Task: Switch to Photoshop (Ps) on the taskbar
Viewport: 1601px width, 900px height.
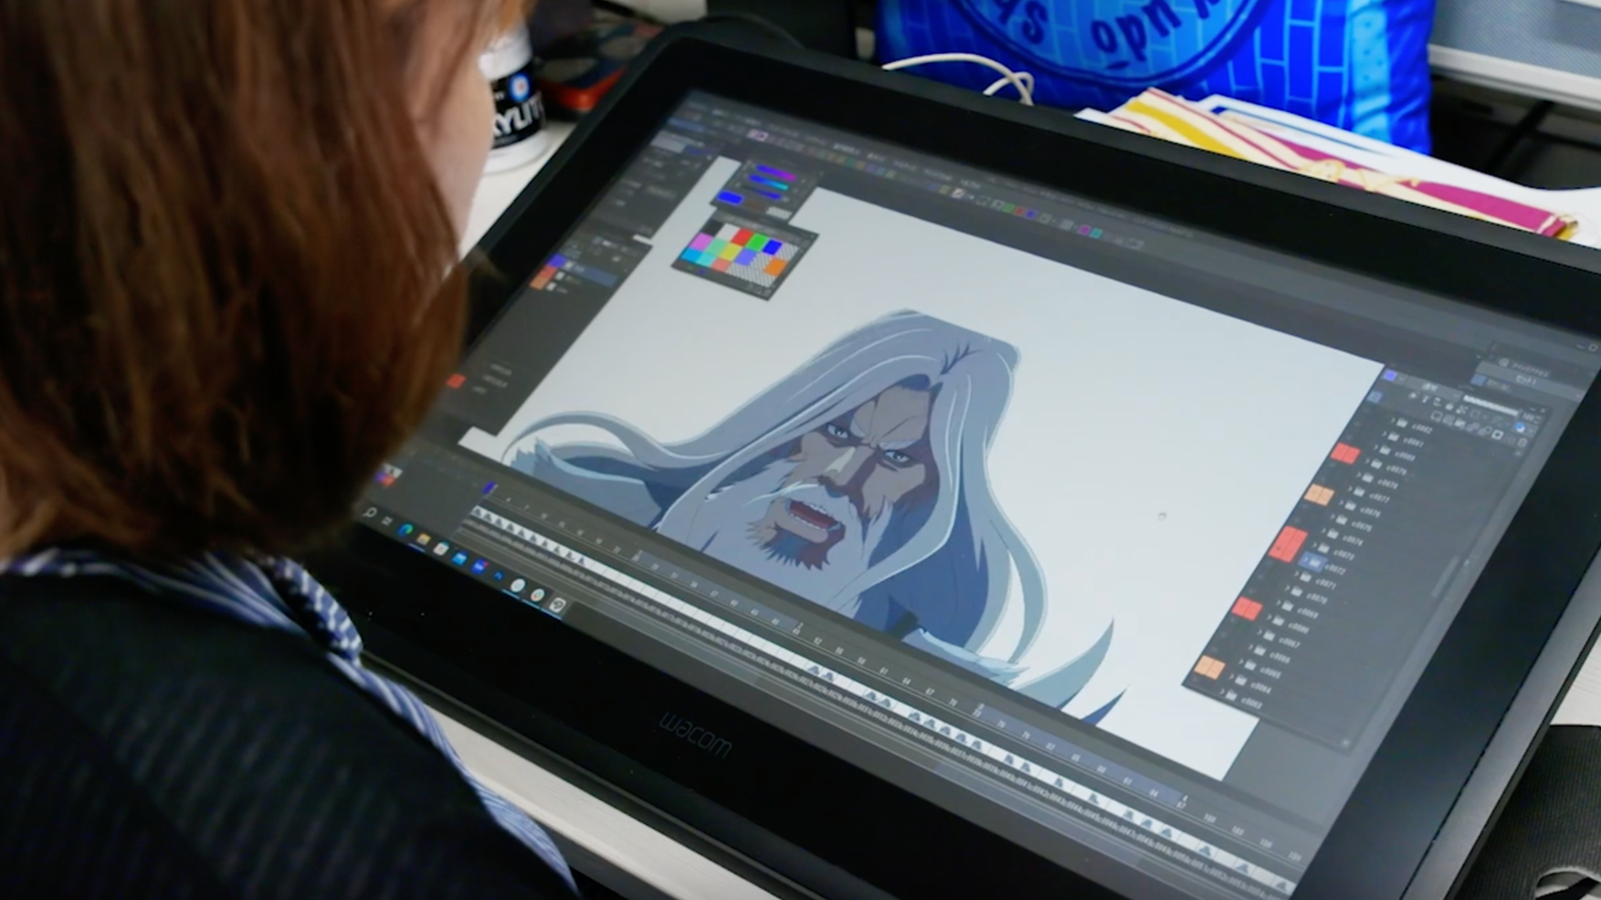Action: [498, 575]
